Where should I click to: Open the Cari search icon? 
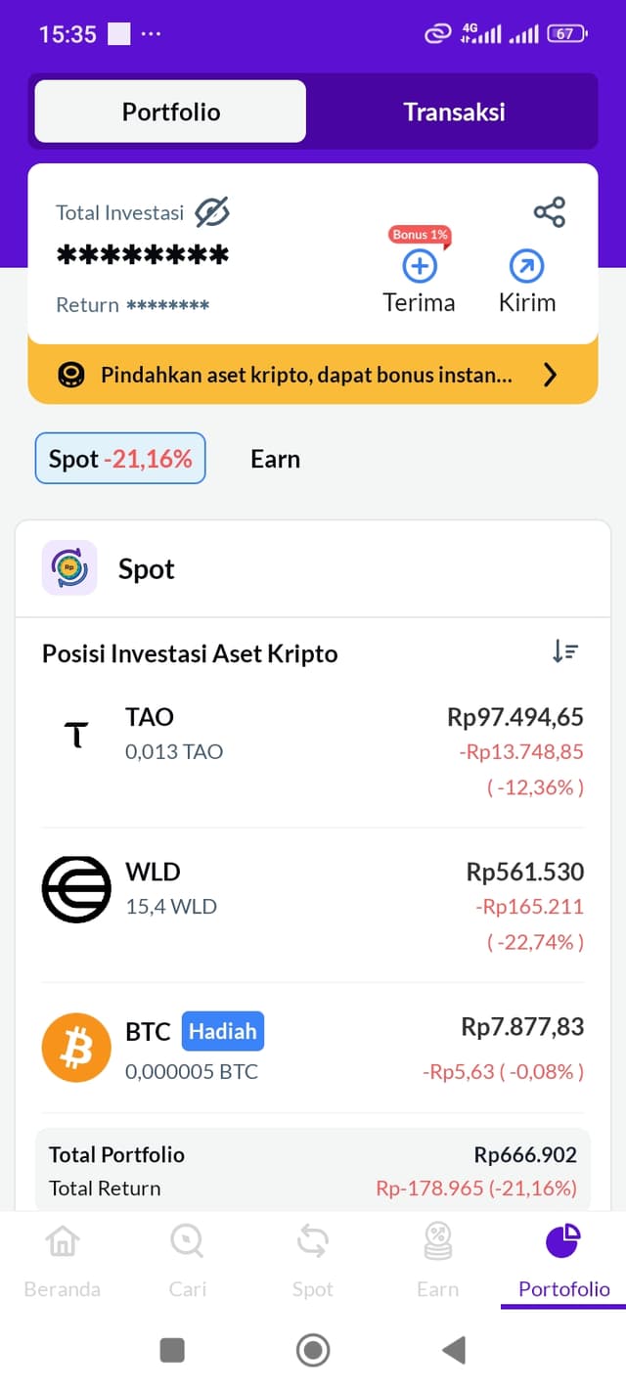pyautogui.click(x=187, y=1242)
